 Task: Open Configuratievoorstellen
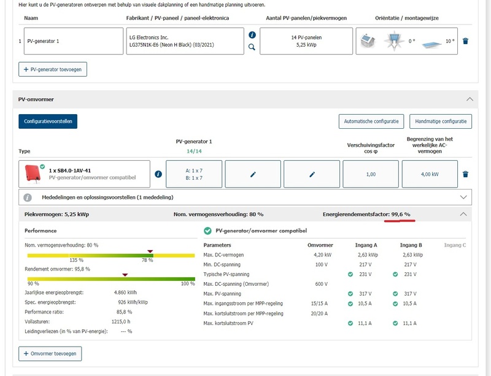pos(48,121)
